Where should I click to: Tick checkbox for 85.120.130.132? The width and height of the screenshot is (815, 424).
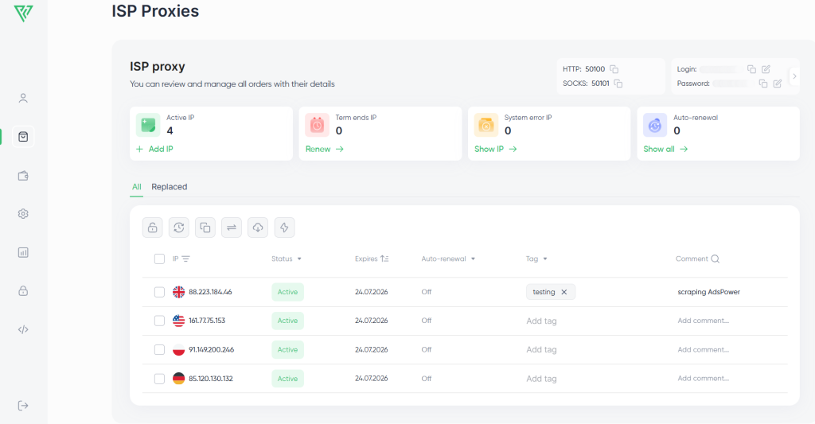[x=159, y=379]
